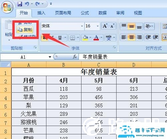
Task: Redo the last action
Action: click(37, 4)
